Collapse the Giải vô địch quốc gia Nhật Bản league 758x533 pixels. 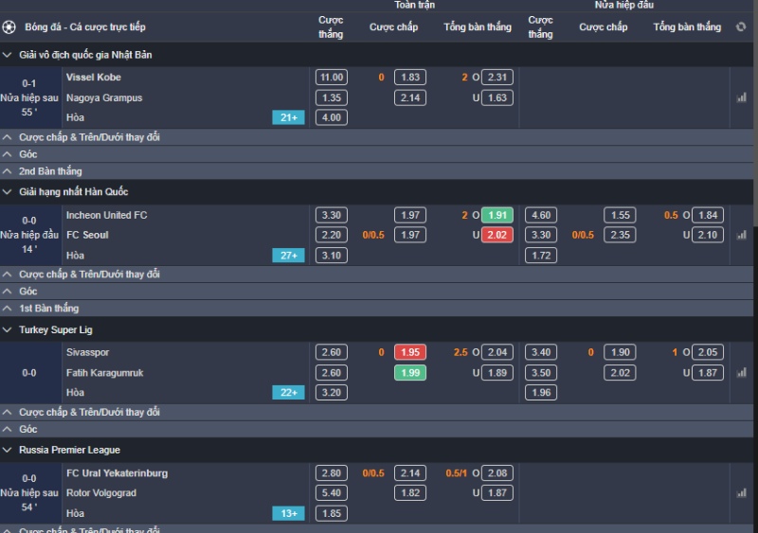9,55
